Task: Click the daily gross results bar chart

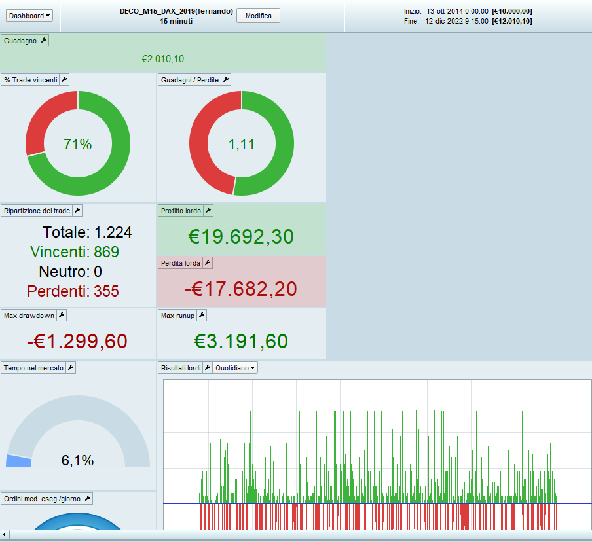Action: tap(377, 454)
